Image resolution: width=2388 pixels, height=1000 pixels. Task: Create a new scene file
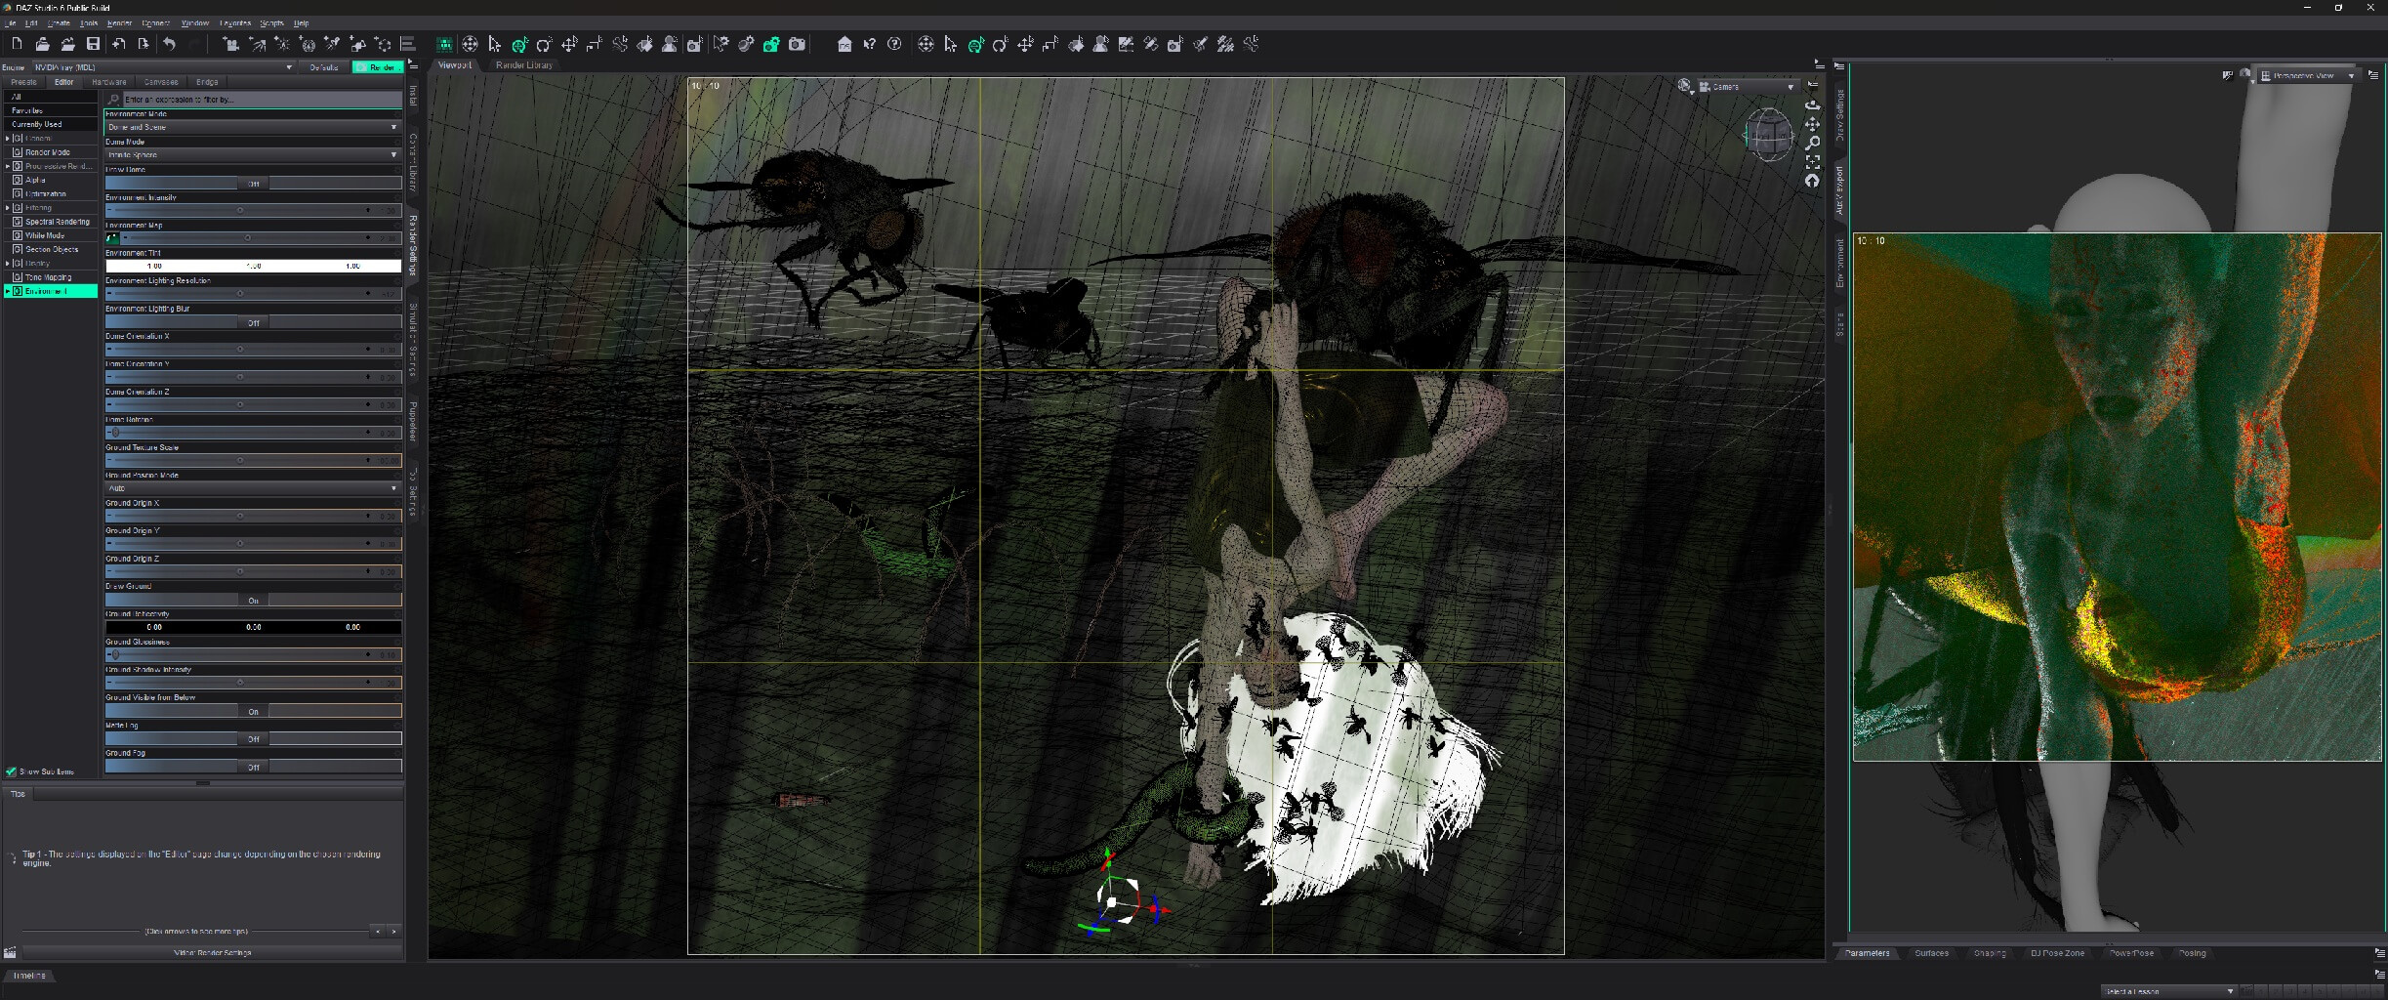coord(17,44)
